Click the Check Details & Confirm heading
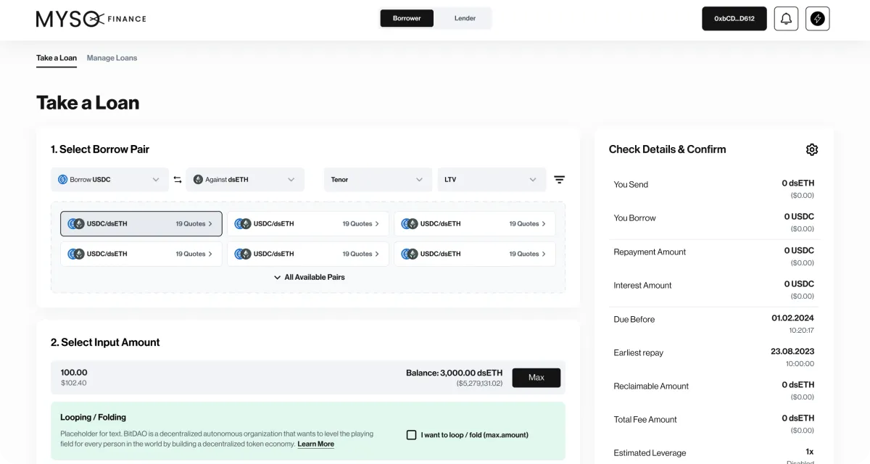This screenshot has width=870, height=464. tap(667, 149)
